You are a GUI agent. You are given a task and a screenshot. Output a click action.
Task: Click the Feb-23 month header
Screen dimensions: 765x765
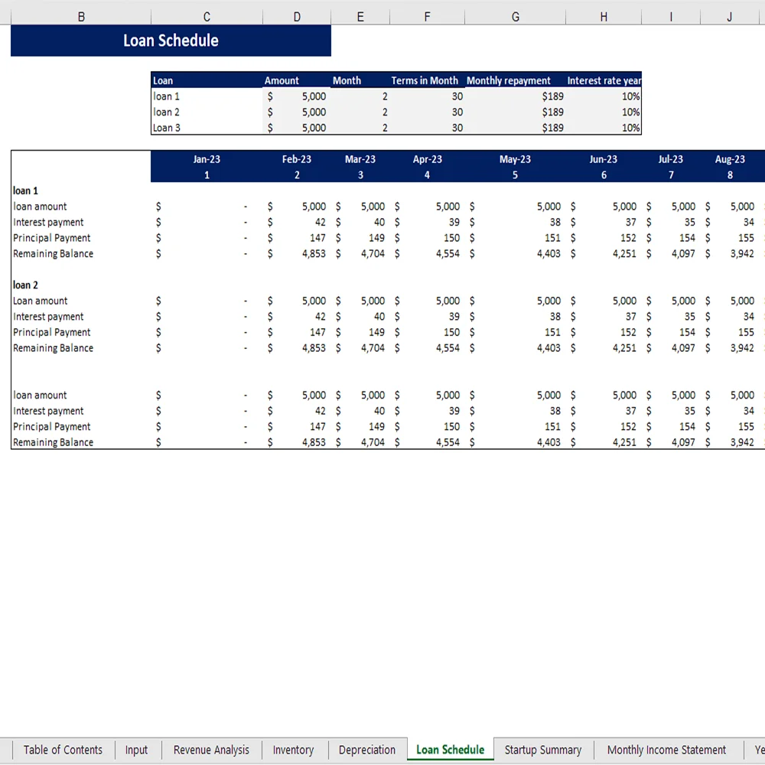point(297,159)
